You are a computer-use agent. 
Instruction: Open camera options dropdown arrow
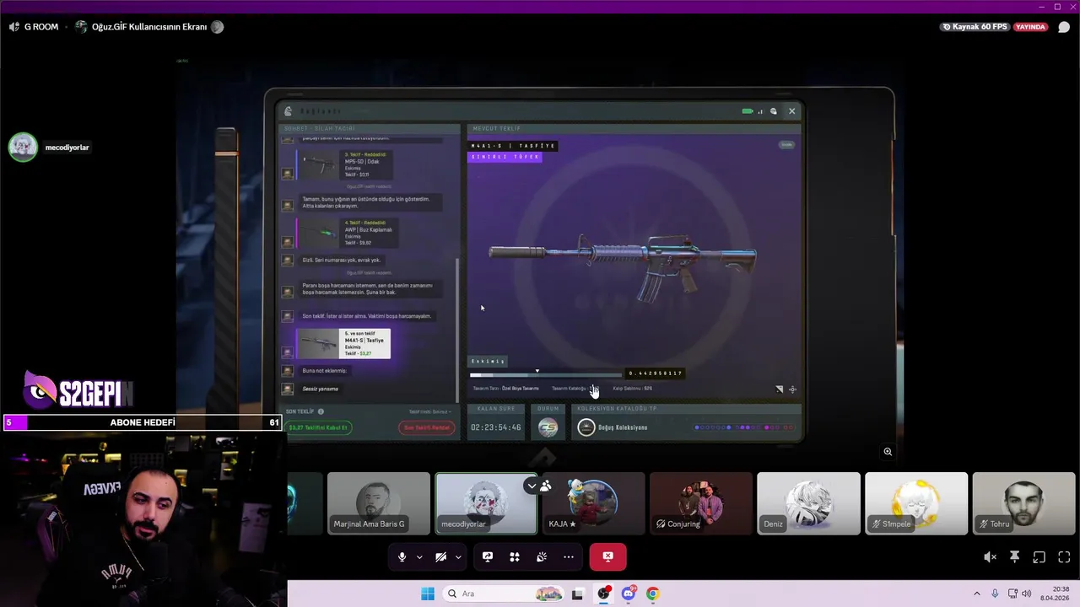[x=458, y=557]
